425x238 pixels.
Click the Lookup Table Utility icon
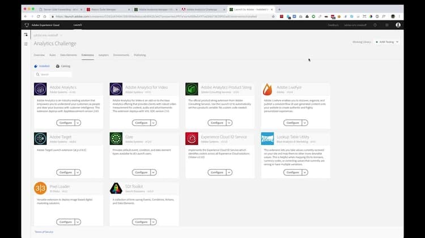[267, 139]
